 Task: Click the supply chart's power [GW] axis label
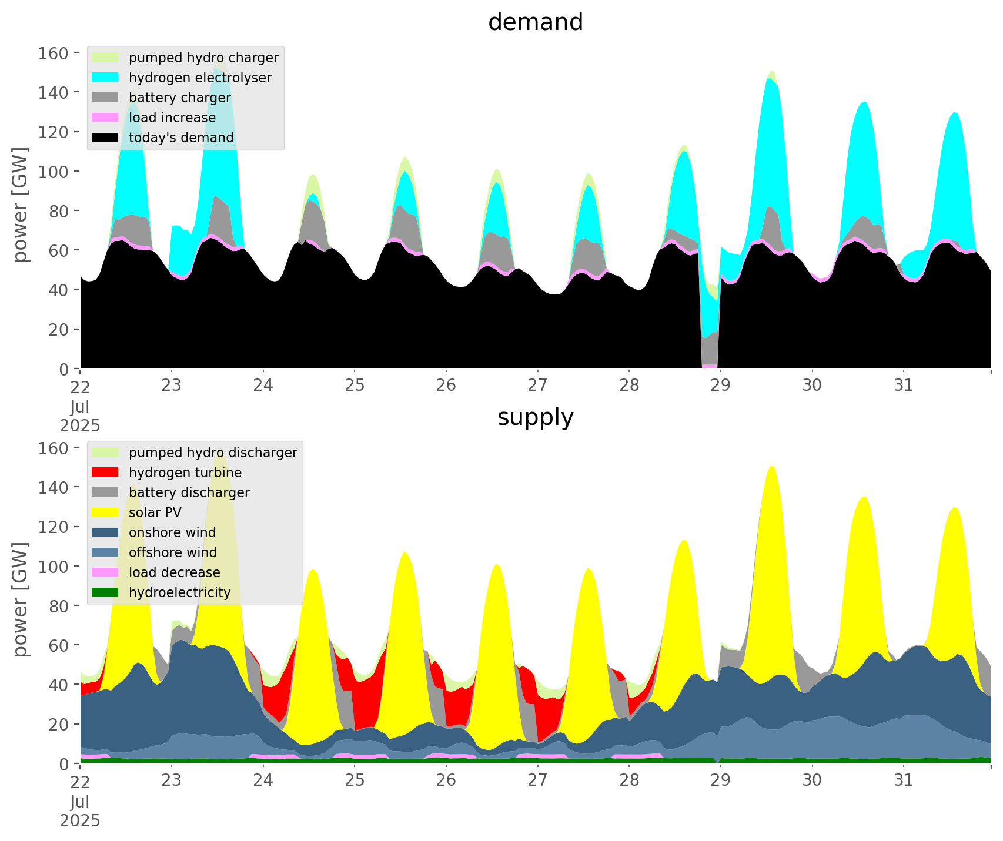click(x=21, y=600)
